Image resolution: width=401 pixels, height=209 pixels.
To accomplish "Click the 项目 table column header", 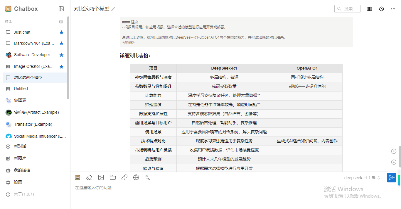I will (153, 68).
